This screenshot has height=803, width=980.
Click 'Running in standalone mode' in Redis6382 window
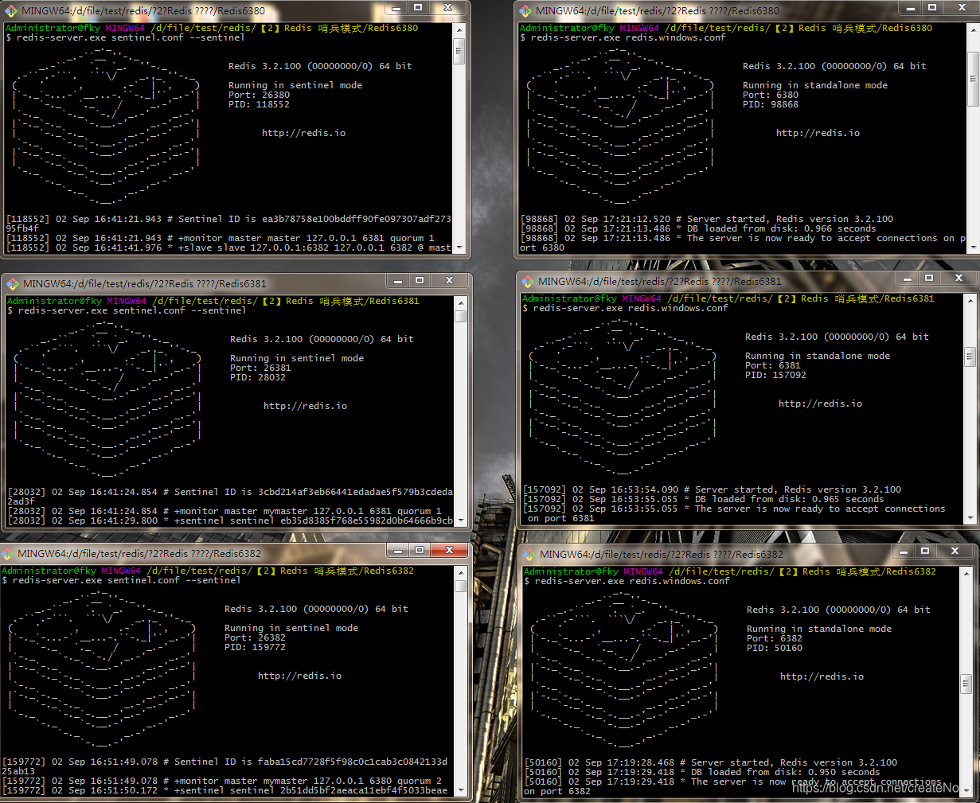[x=819, y=629]
